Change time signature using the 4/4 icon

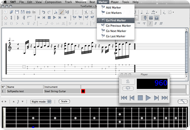[11, 18]
